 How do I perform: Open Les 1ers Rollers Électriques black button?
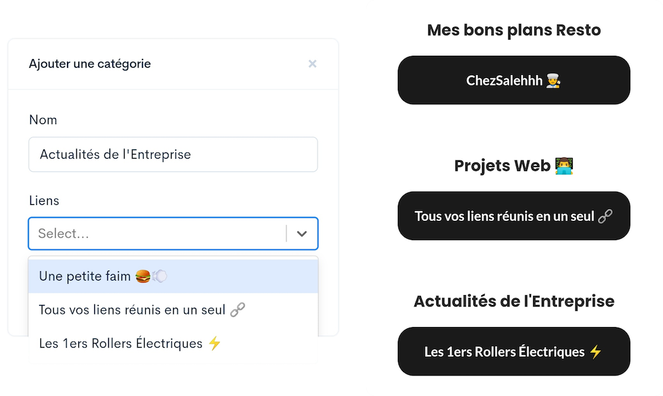pos(514,351)
